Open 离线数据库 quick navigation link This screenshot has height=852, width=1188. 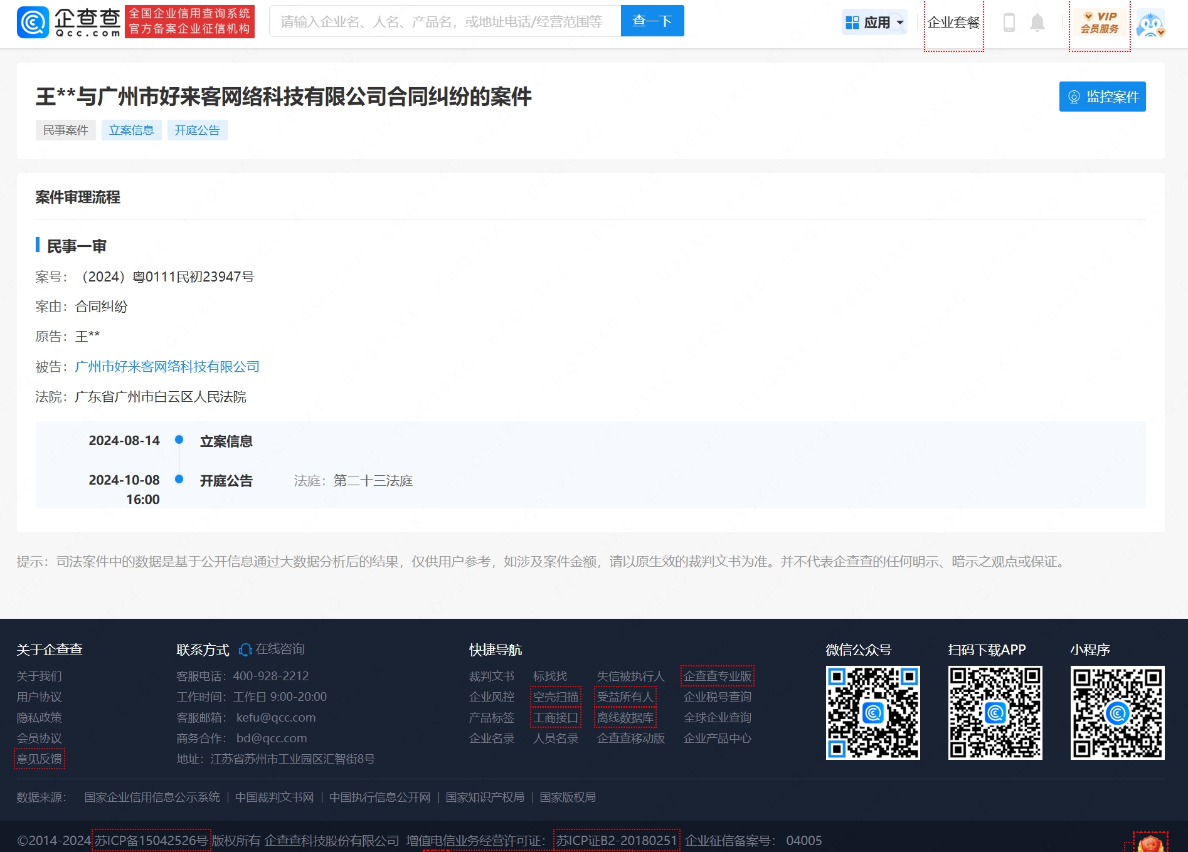(x=625, y=717)
